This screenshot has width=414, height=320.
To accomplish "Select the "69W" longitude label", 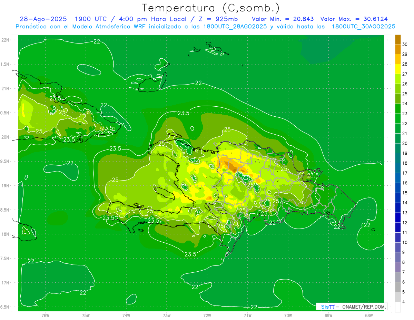I will (328, 315).
